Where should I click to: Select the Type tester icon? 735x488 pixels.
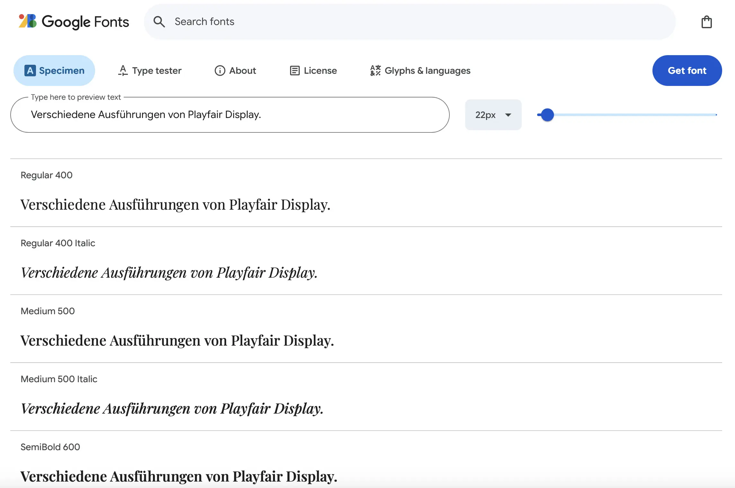(x=122, y=71)
